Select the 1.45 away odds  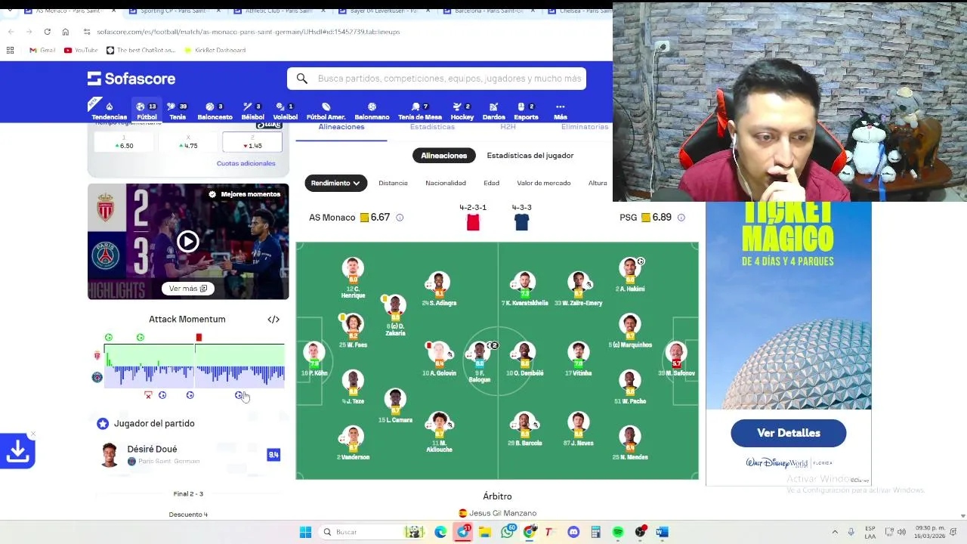252,143
